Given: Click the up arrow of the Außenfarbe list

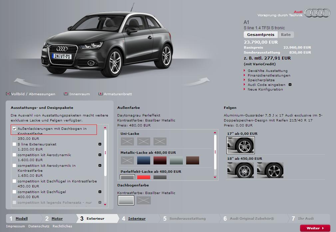Looking at the screenshot, I should (215, 132).
